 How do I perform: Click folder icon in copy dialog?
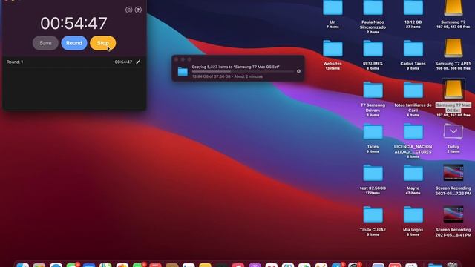183,71
